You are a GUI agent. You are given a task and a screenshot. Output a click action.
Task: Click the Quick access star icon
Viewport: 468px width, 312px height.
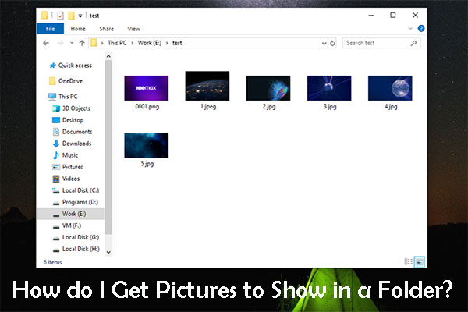click(x=53, y=66)
